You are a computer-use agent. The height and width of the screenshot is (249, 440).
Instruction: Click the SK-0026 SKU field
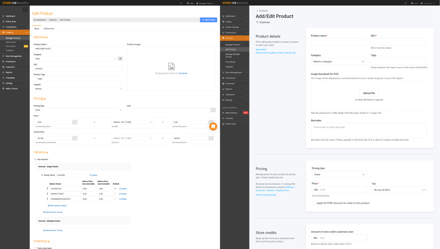pyautogui.click(x=78, y=69)
